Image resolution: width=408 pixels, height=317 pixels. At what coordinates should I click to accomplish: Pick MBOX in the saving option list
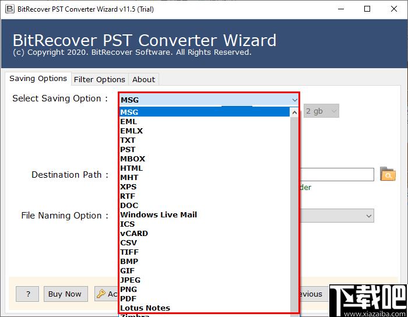[x=205, y=159]
